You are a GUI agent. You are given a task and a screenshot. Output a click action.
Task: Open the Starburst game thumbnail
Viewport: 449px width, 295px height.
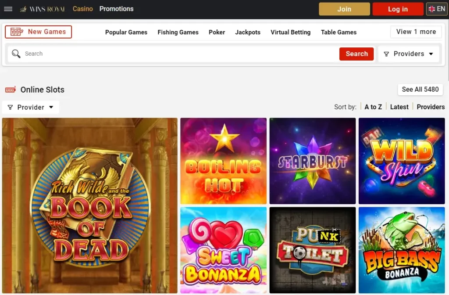pyautogui.click(x=312, y=161)
